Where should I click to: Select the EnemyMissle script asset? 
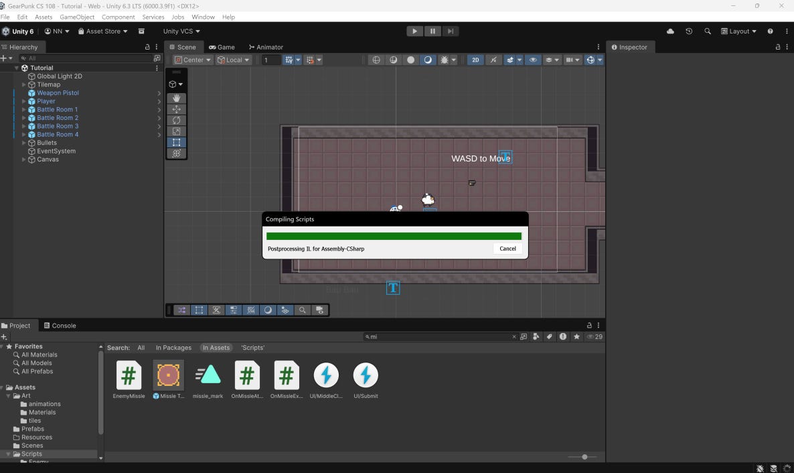129,380
